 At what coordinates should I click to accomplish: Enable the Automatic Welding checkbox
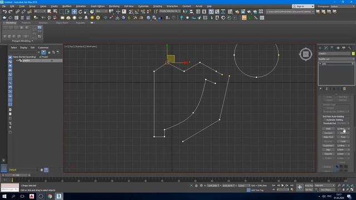click(325, 120)
